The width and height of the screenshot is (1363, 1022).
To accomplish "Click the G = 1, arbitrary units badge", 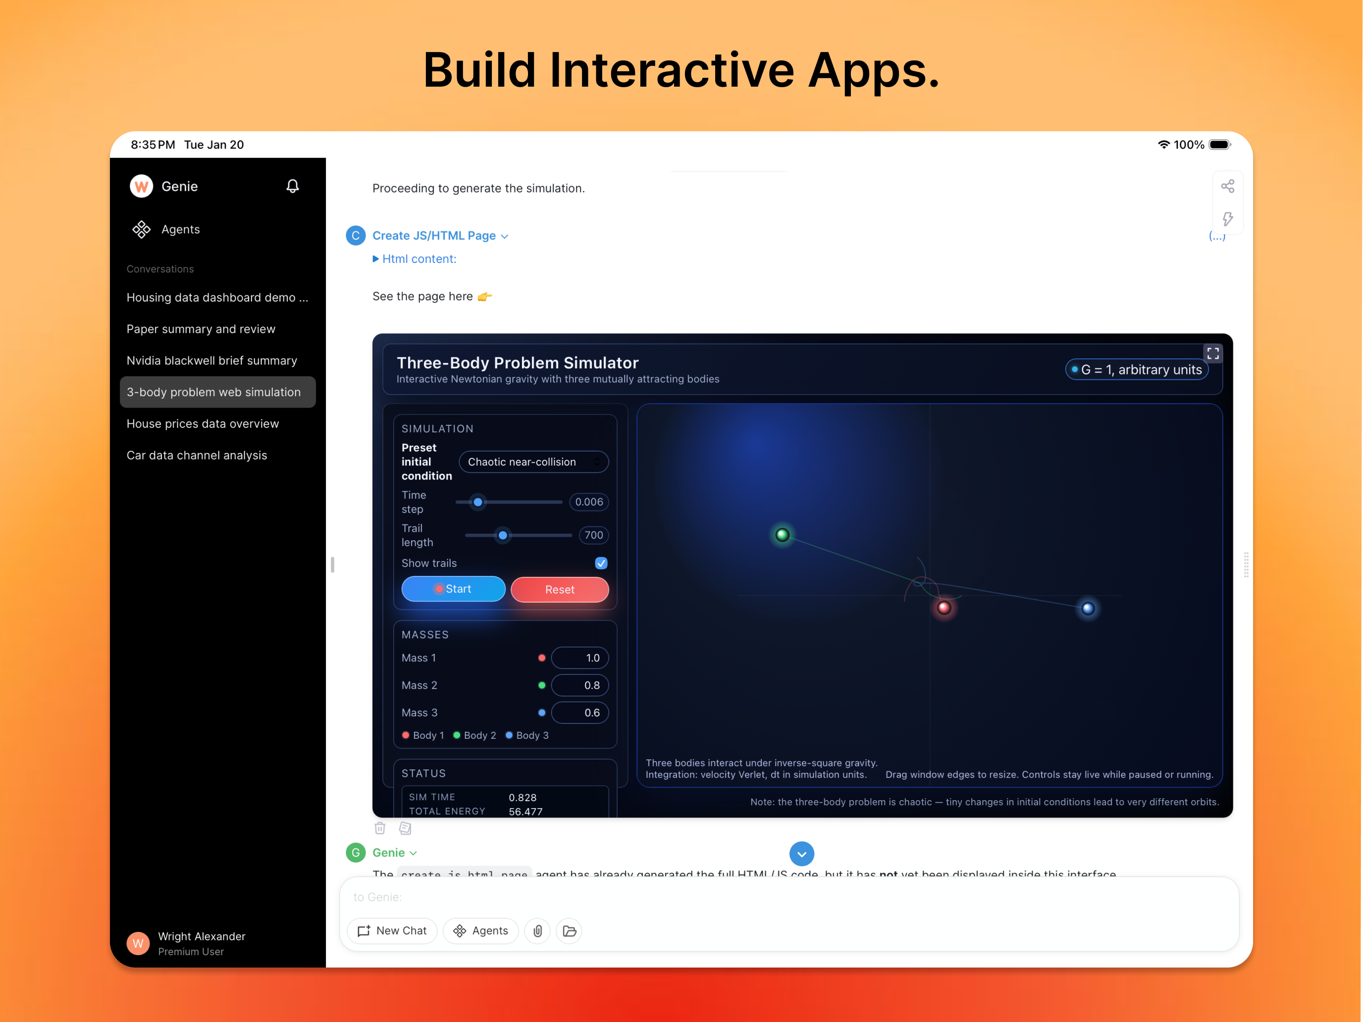I will point(1137,369).
